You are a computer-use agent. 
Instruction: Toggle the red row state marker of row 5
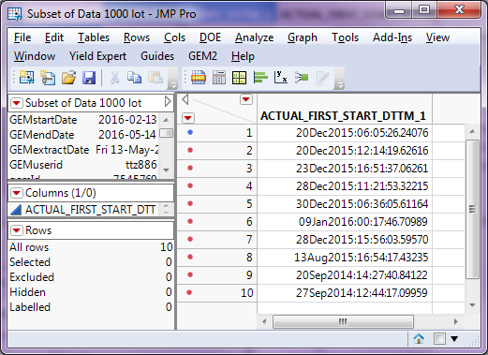click(190, 203)
